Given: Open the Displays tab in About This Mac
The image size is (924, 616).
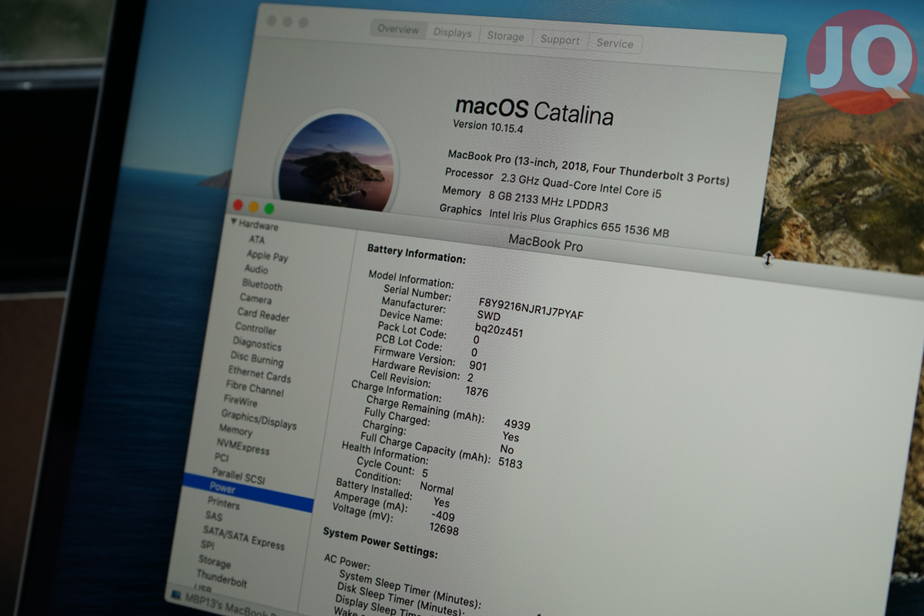Looking at the screenshot, I should (x=453, y=33).
